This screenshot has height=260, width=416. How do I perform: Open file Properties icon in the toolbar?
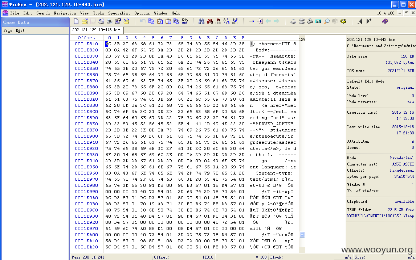(x=118, y=21)
